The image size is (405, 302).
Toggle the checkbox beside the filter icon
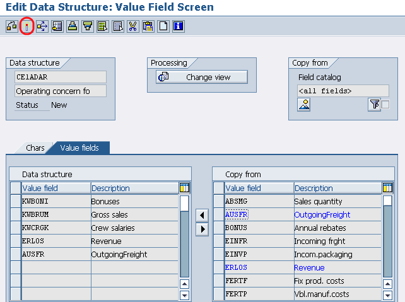[x=385, y=105]
